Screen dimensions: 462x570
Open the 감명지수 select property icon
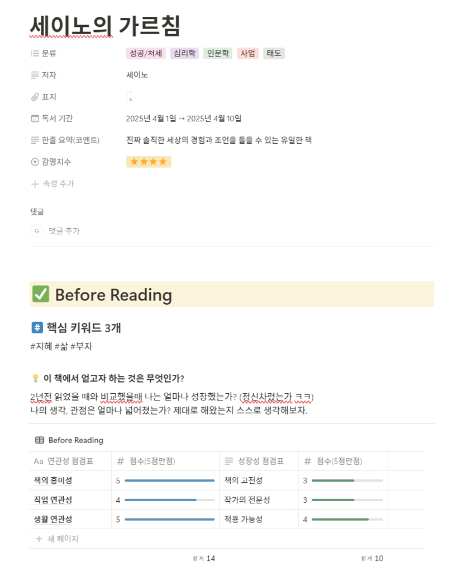point(35,162)
